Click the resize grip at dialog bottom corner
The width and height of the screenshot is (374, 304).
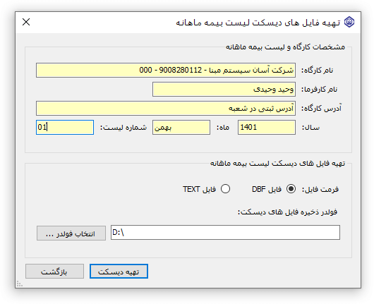(20, 284)
